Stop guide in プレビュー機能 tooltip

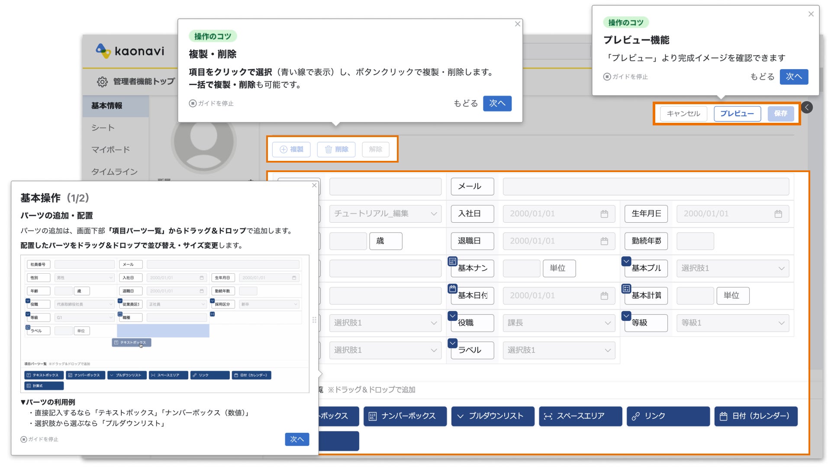click(x=625, y=77)
